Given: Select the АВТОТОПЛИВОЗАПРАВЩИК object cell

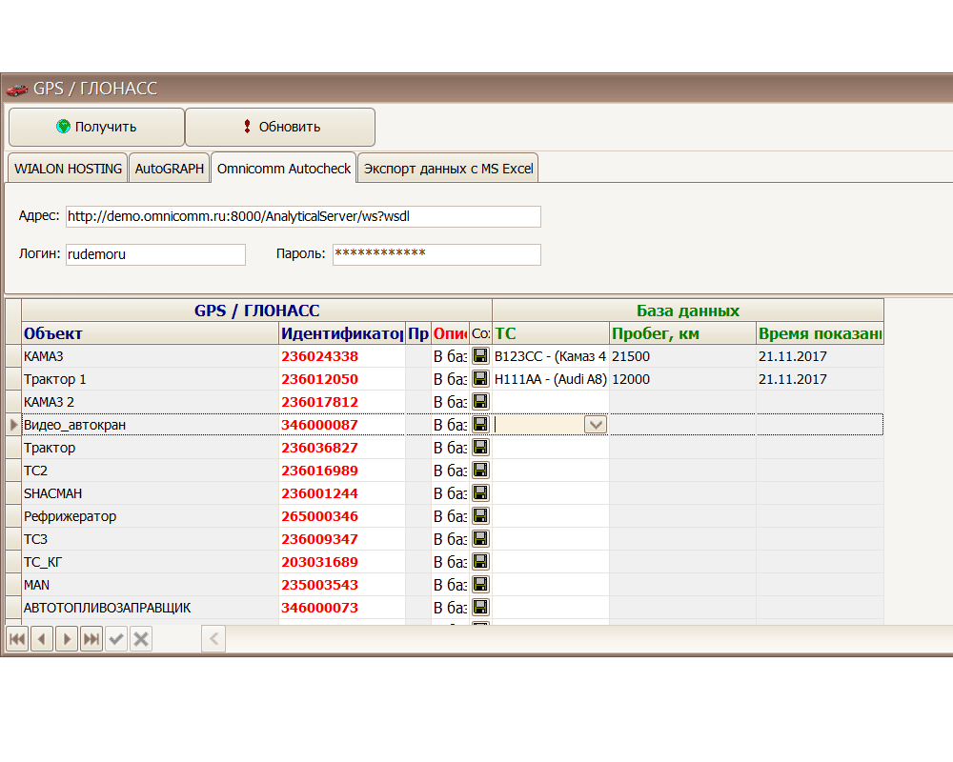Looking at the screenshot, I should [x=150, y=608].
